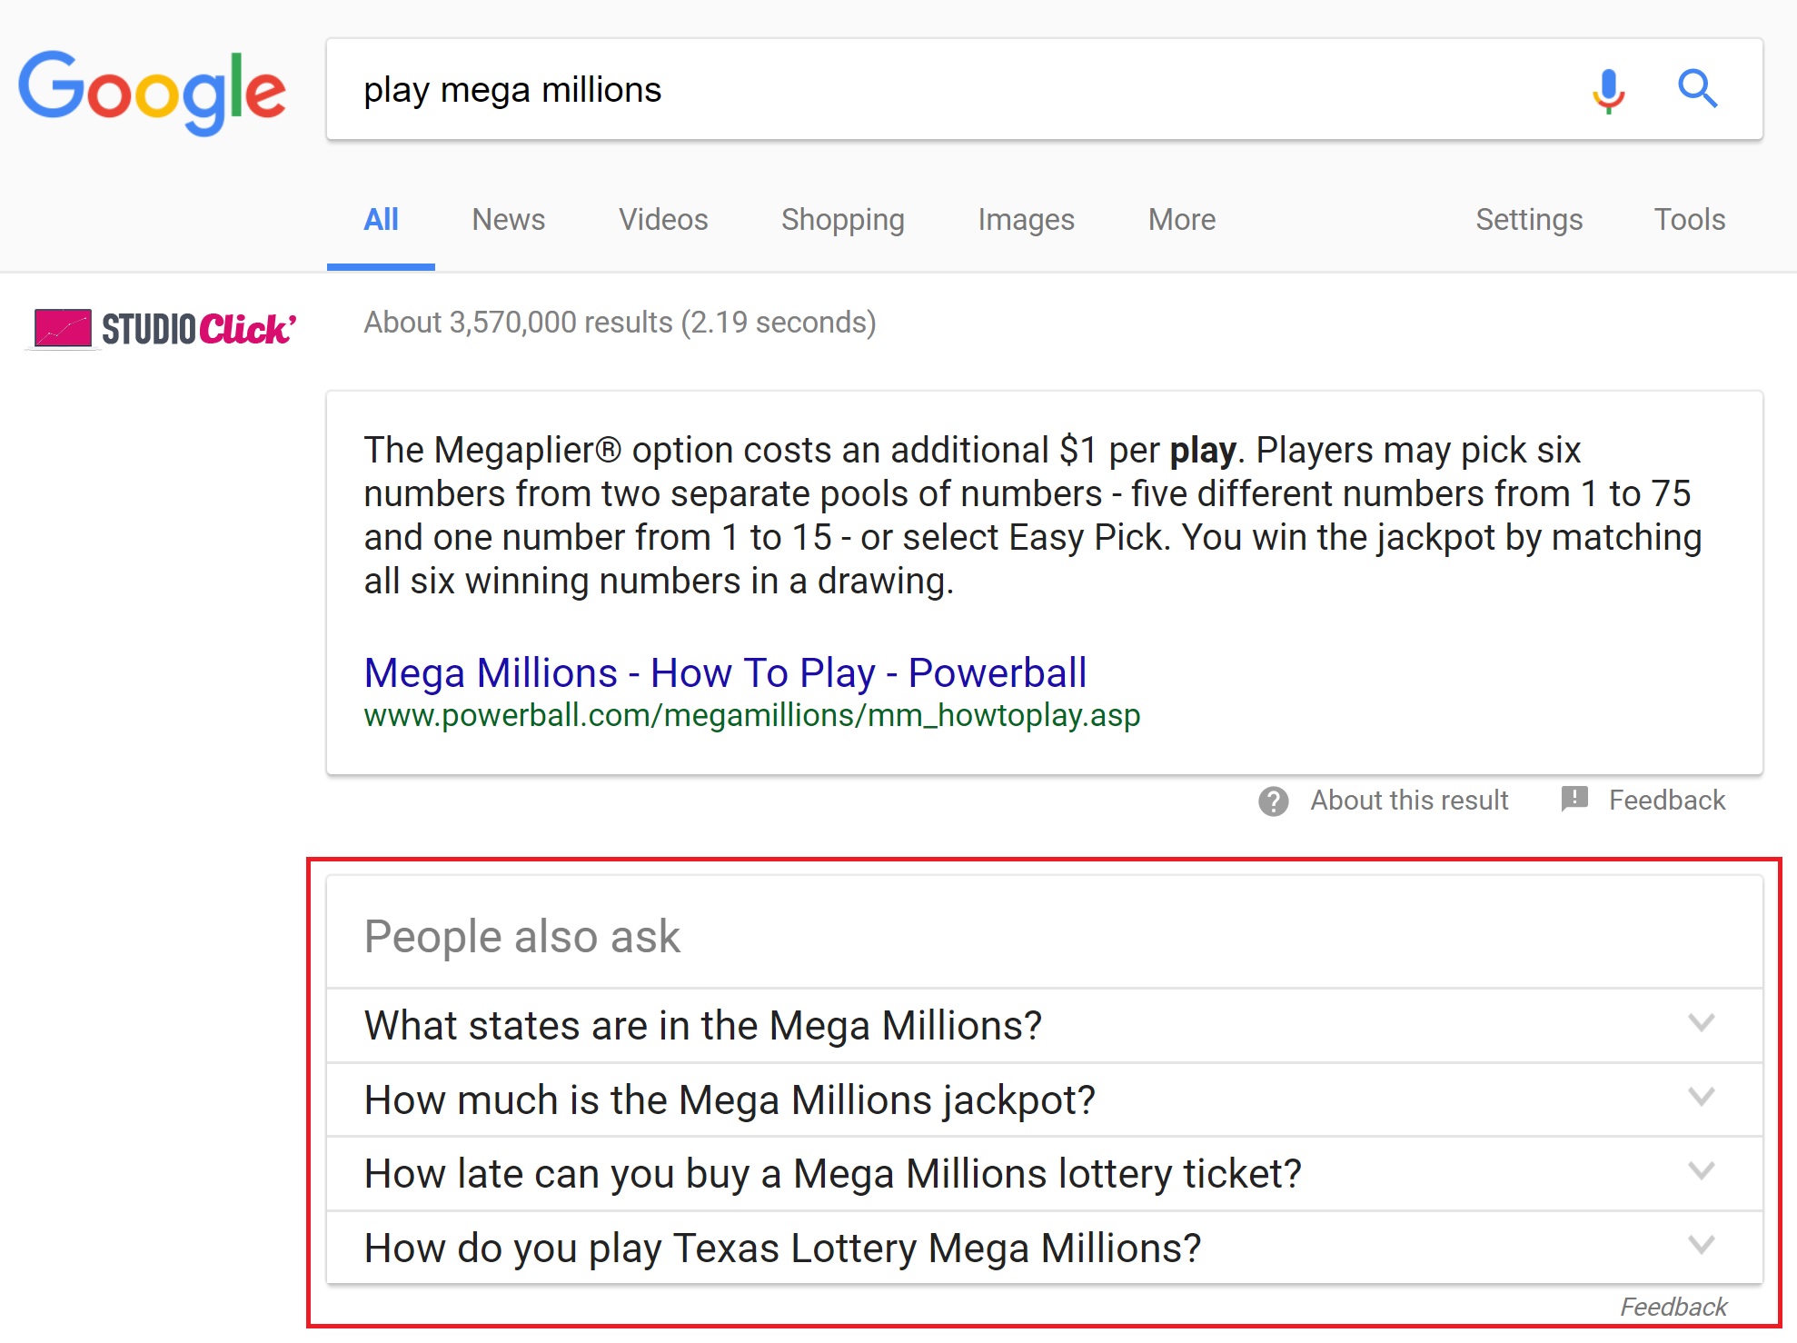The width and height of the screenshot is (1797, 1343).
Task: Switch to the Videos tab
Action: [663, 220]
